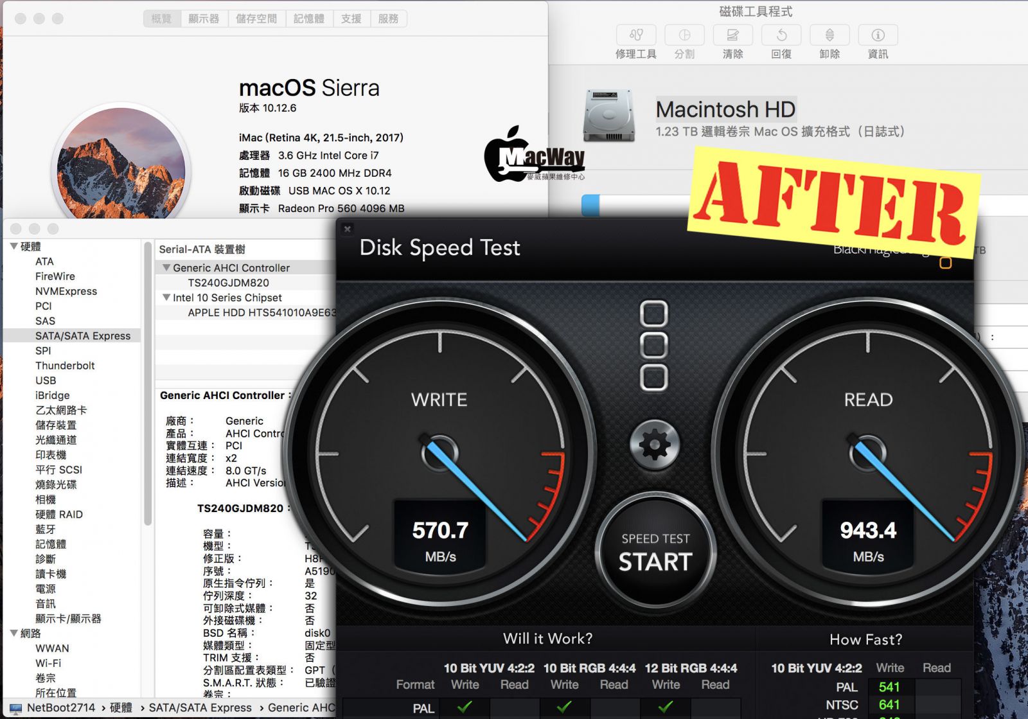The image size is (1028, 719).
Task: Select USB in hardware list
Action: click(46, 380)
